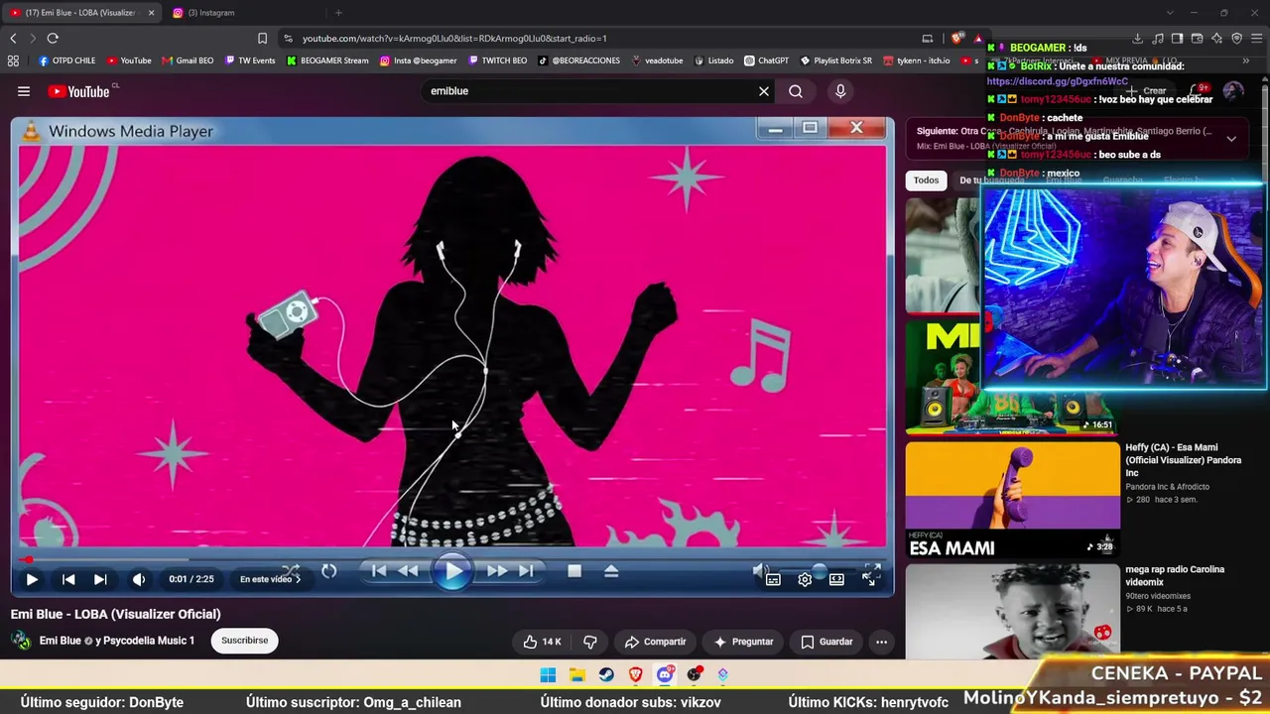Open the browser main menu icon
Screen dimensions: 1270x714
1255,39
